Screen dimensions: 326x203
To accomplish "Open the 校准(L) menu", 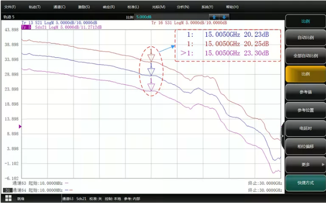I will click(133, 7).
